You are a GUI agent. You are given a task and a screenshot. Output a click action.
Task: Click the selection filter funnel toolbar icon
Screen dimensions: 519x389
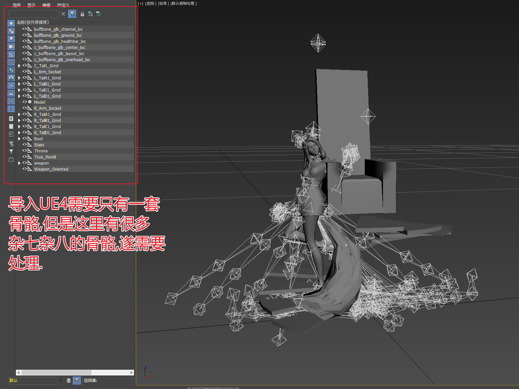coord(72,14)
